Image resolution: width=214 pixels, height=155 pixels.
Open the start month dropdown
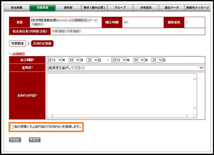pos(75,60)
